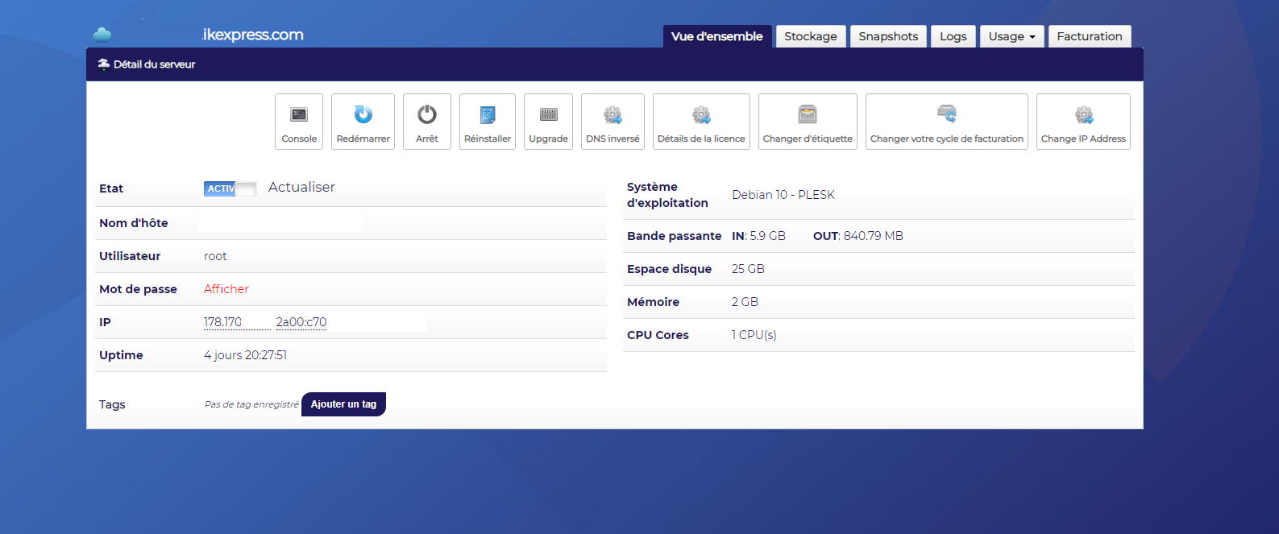
Task: Go to the Logs tab
Action: pos(953,36)
